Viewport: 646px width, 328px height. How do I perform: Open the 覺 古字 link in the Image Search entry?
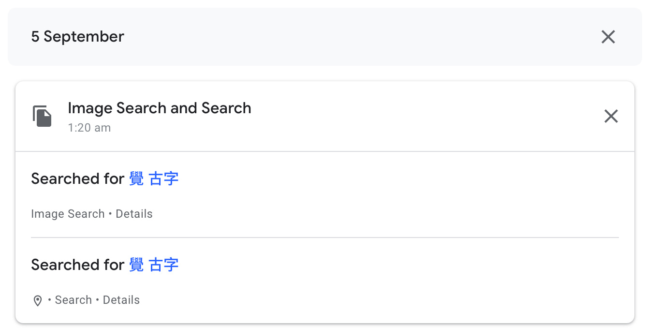tap(154, 179)
